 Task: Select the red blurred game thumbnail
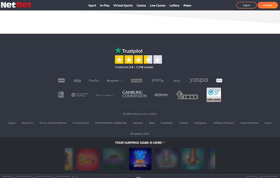(88, 159)
